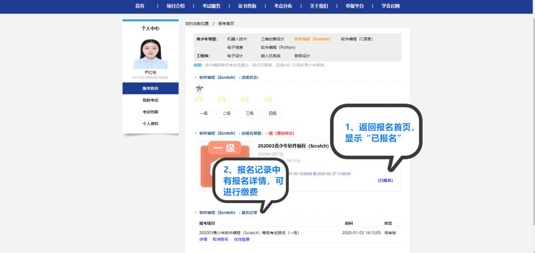Click the 报考项目 column header

tap(207, 223)
